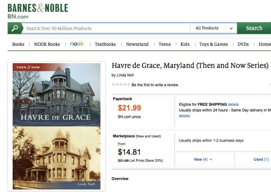Open the All Products dropdown
The image size is (271, 192).
pos(214,28)
